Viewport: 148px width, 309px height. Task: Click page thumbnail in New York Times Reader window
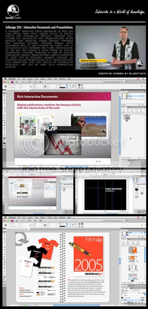[x=64, y=190]
